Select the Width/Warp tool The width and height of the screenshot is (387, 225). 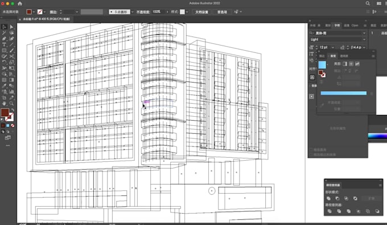(4, 68)
